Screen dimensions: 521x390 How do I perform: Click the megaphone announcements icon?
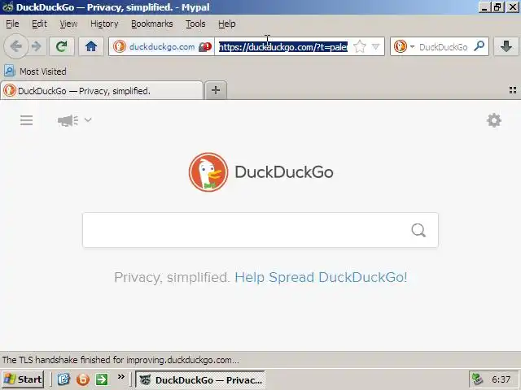coord(68,120)
